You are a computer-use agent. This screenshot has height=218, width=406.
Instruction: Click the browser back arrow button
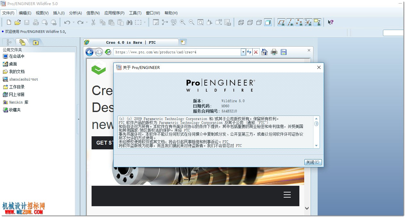[89, 52]
